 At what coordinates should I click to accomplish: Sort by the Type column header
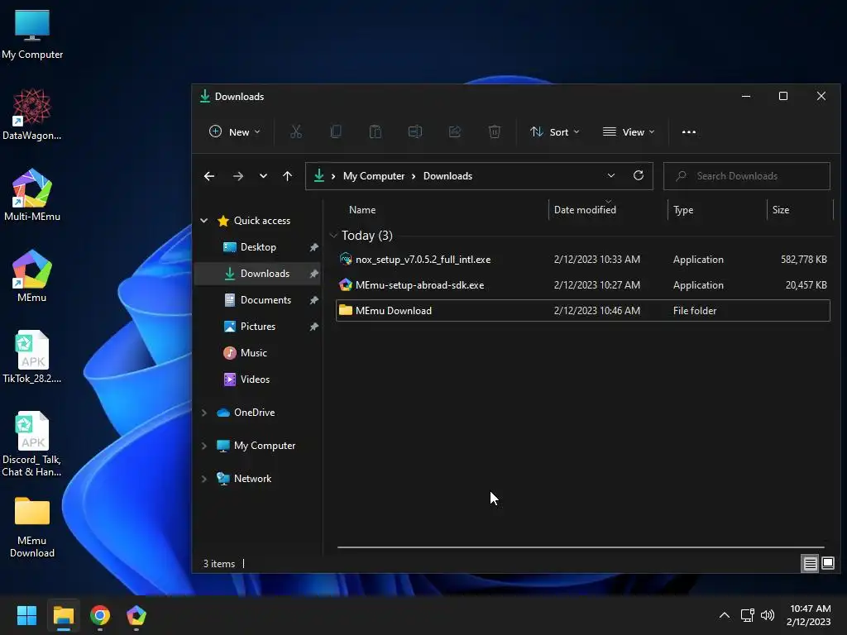tap(682, 210)
